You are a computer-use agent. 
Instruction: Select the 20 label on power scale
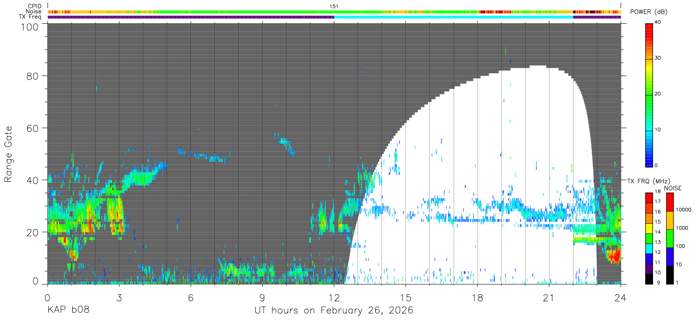point(658,94)
